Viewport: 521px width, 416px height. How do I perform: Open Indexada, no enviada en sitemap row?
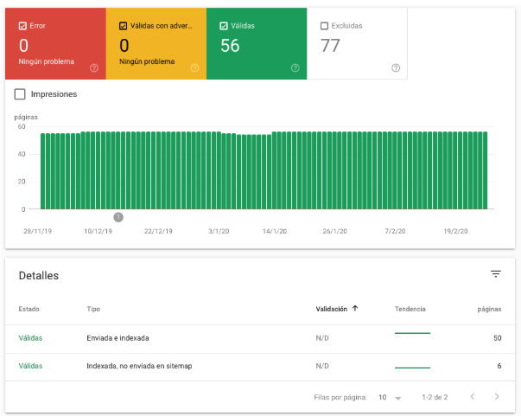pos(138,366)
